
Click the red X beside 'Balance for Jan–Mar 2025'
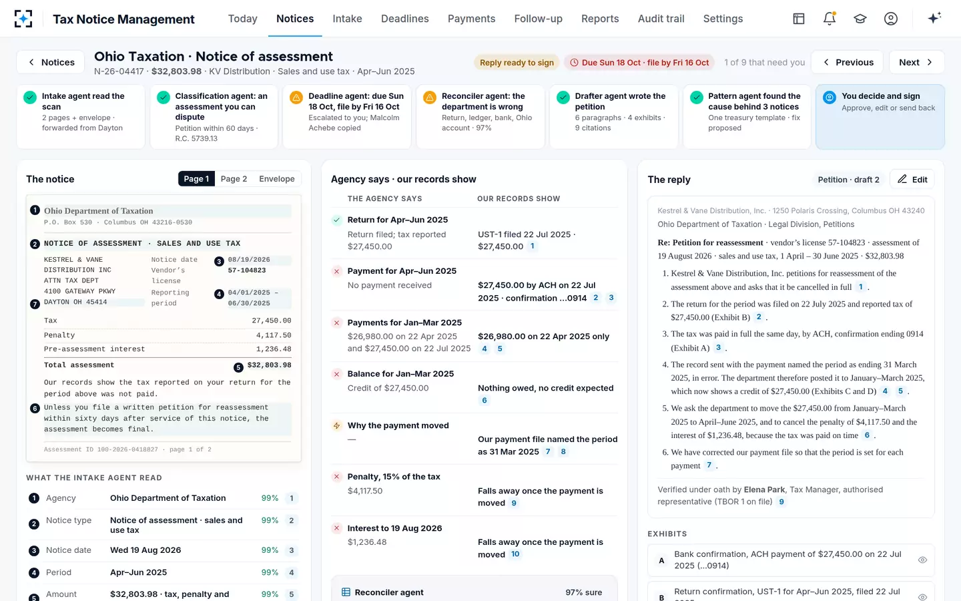tap(337, 374)
